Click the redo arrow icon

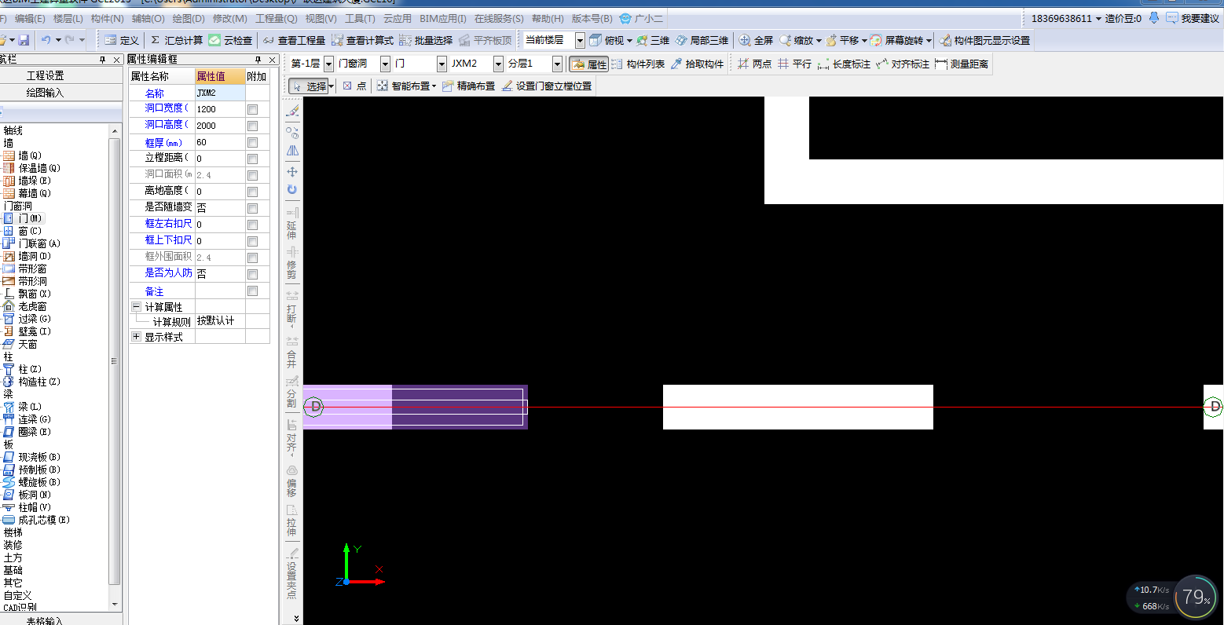70,40
